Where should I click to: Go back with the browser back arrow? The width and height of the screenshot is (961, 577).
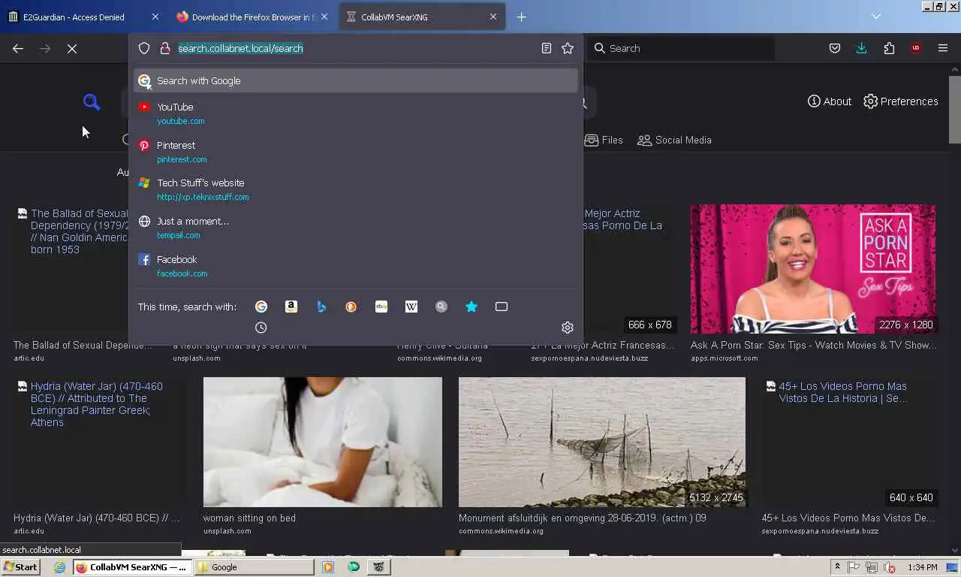[18, 48]
